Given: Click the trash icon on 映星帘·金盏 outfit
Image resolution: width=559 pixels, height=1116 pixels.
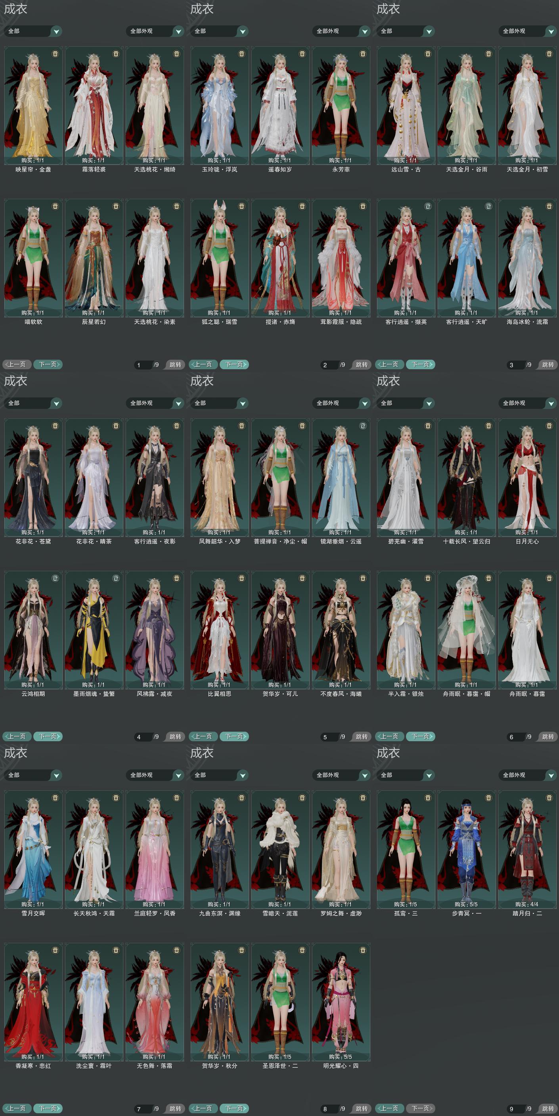Looking at the screenshot, I should [x=55, y=54].
